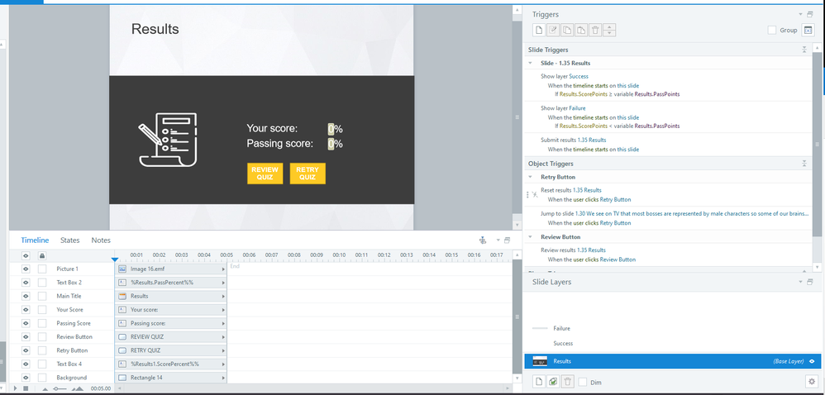Click the timeline zoom slider
This screenshot has width=825, height=395.
(x=60, y=388)
